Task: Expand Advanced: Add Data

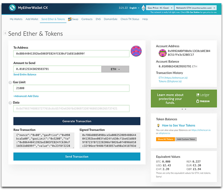Action: 26,96
